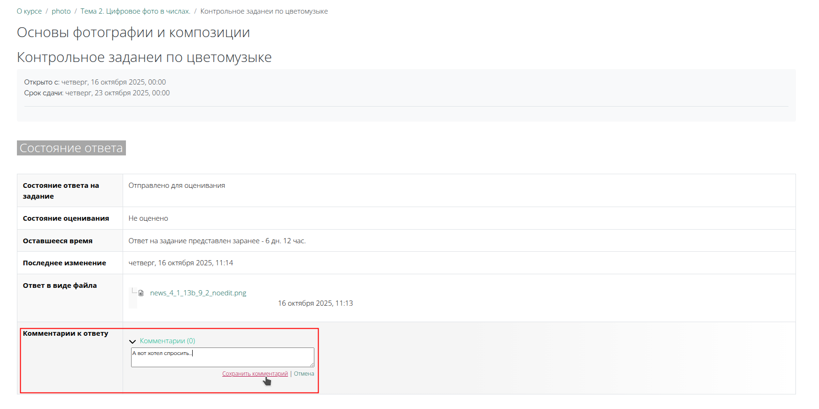Click 'Контрольное заданеи по цветомузыке' breadcrumb item
819x409 pixels.
coord(264,11)
